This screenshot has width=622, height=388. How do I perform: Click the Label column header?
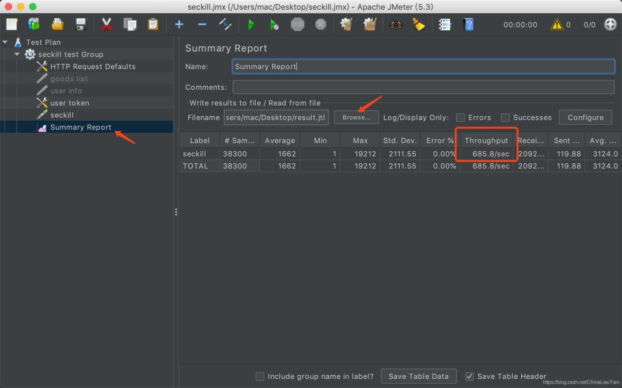pos(199,141)
